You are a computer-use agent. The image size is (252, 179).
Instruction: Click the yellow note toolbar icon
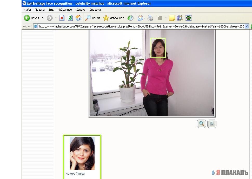click(x=172, y=18)
